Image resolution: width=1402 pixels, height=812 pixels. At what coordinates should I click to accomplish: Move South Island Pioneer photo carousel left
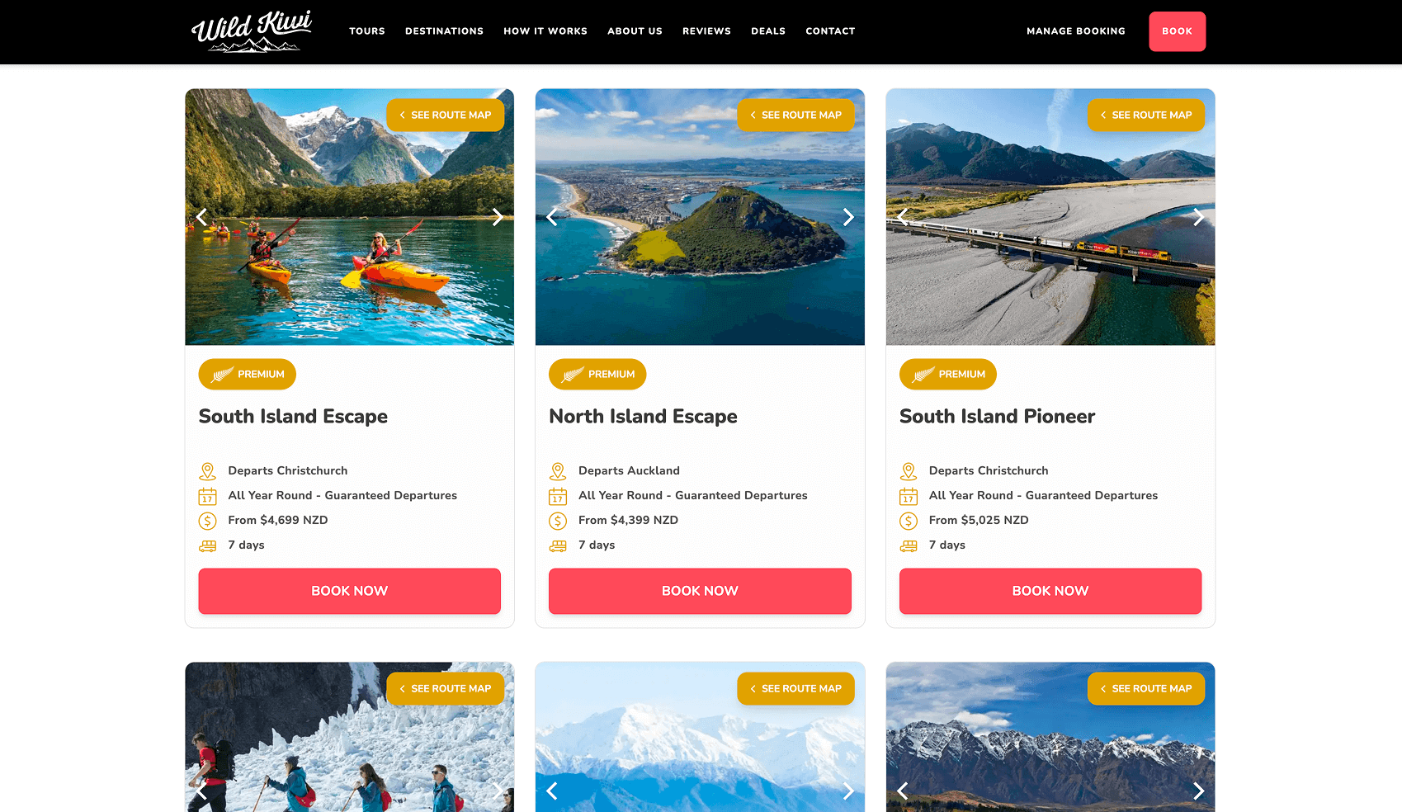(903, 217)
